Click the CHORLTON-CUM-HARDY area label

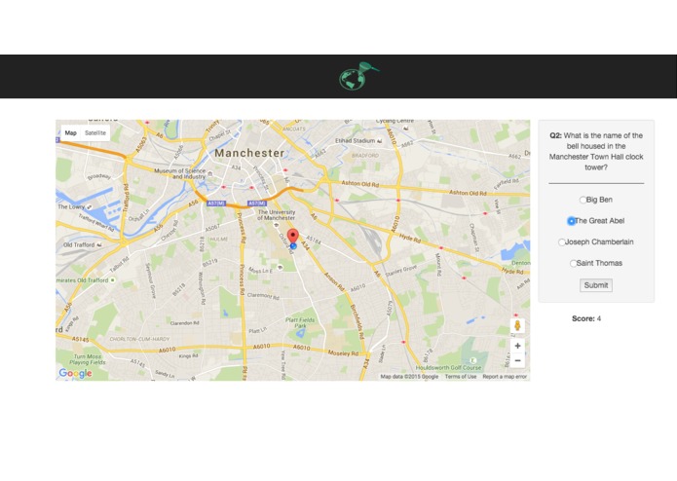click(x=139, y=339)
